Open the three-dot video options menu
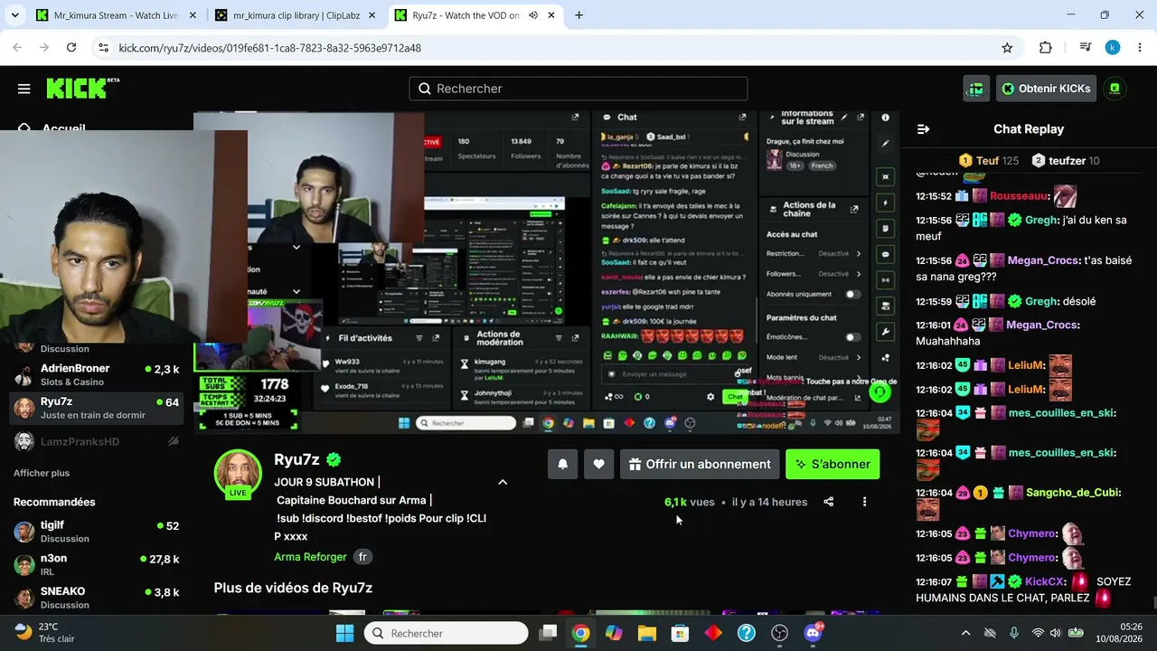Screen dimensions: 1157x651 (x=864, y=502)
